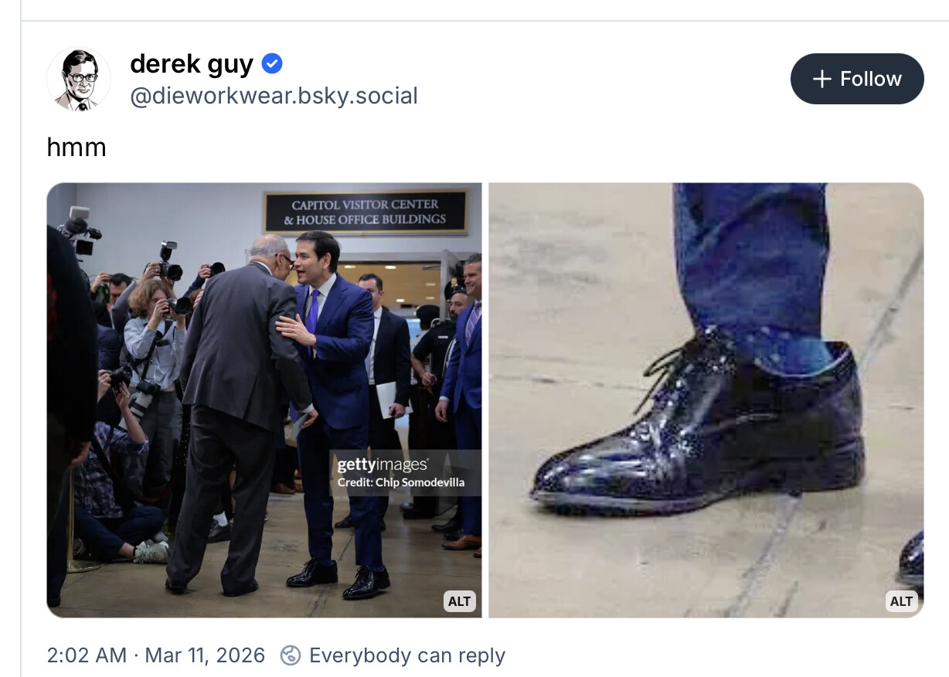Open the @dieworkwear.bsky.social handle link
The height and width of the screenshot is (677, 949).
(274, 96)
